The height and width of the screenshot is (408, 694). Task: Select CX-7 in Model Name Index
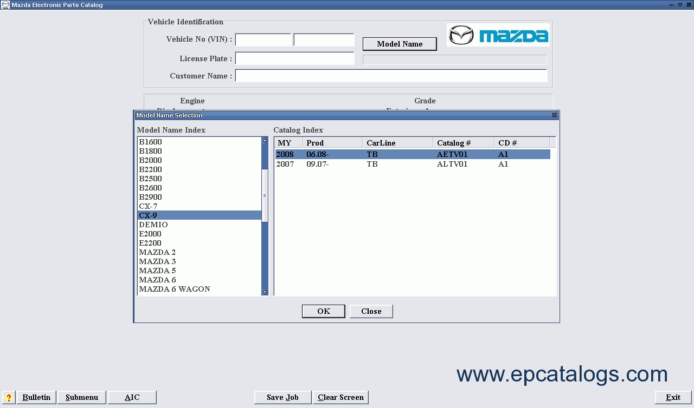(200, 206)
